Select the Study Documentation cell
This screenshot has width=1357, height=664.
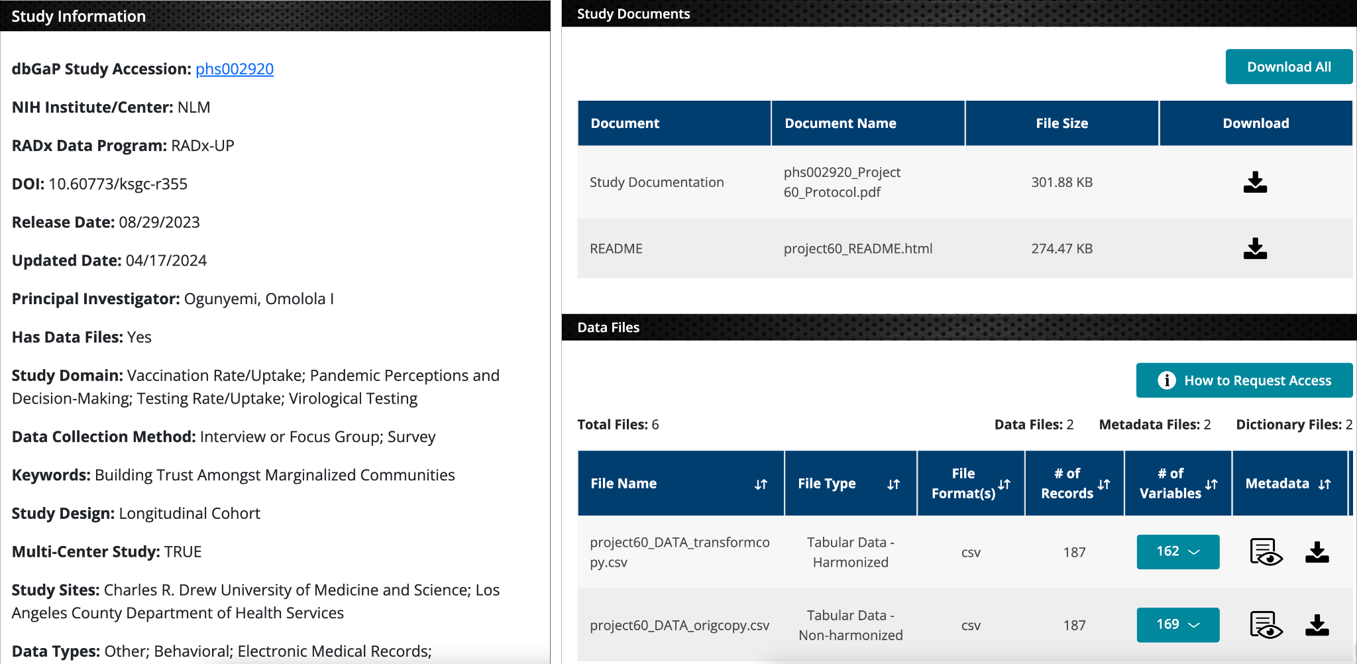tap(657, 182)
